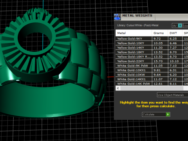
Task: Select the Grams column header
Action: pos(160,33)
